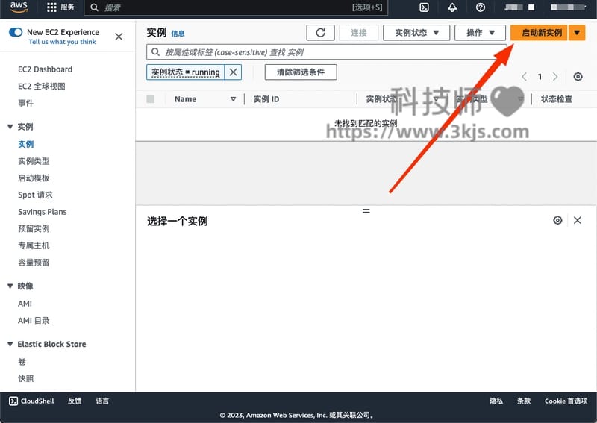Click the 实例 ID column header
Image resolution: width=597 pixels, height=423 pixels.
[266, 99]
